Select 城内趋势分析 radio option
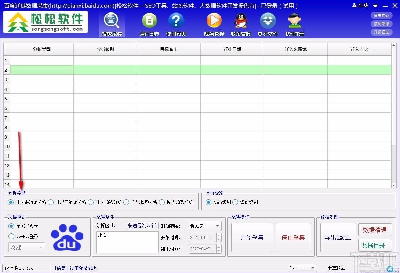The height and width of the screenshot is (273, 400). (x=176, y=202)
